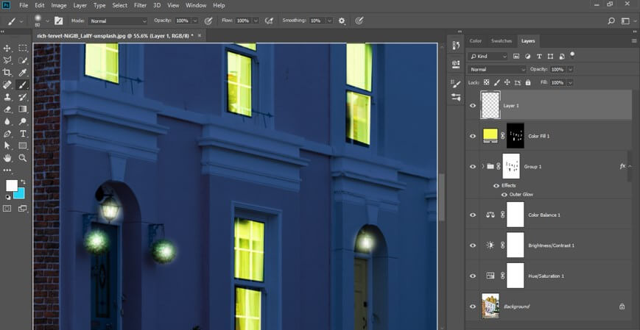Open layer Opacity dropdown arrow

570,70
